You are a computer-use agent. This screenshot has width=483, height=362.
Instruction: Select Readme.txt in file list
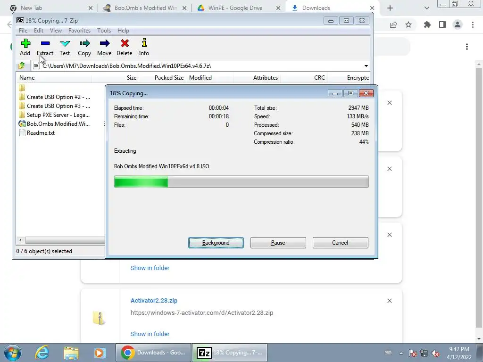pyautogui.click(x=37, y=132)
